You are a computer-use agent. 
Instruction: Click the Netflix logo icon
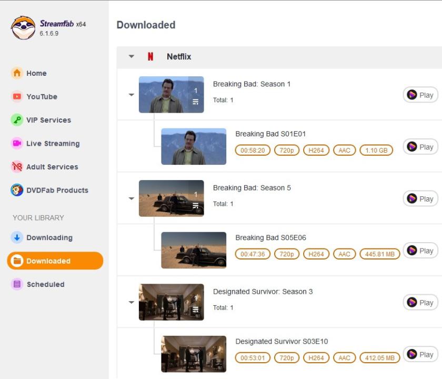(150, 57)
